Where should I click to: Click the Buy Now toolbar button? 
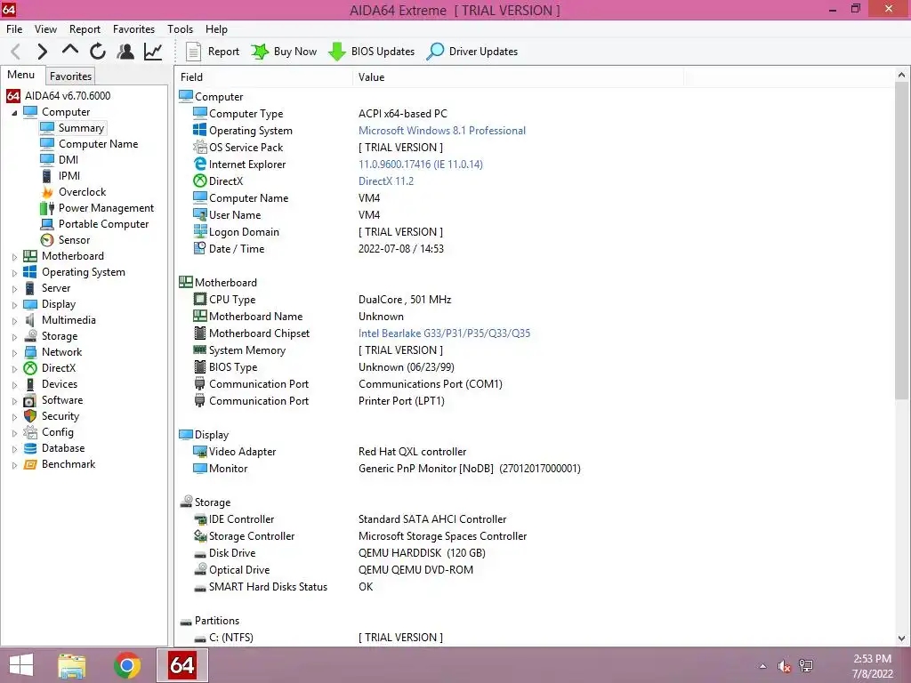tap(284, 52)
